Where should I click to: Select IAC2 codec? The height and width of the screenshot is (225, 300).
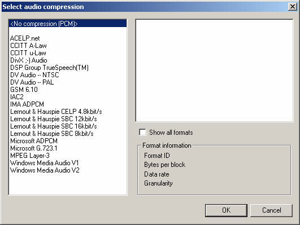tap(68, 97)
